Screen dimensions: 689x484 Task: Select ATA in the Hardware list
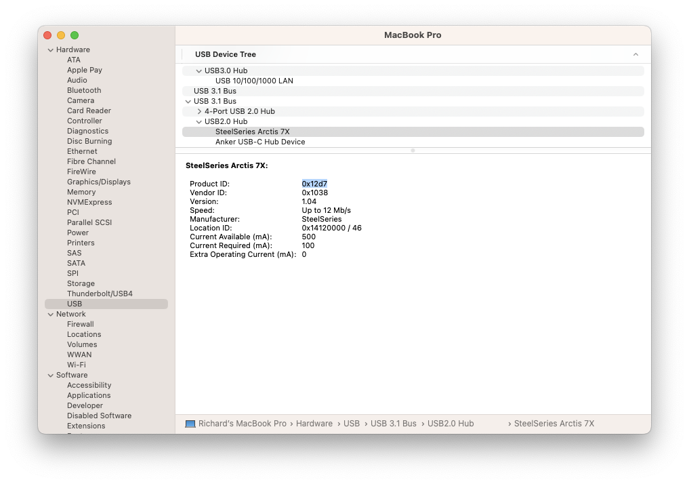click(x=74, y=60)
